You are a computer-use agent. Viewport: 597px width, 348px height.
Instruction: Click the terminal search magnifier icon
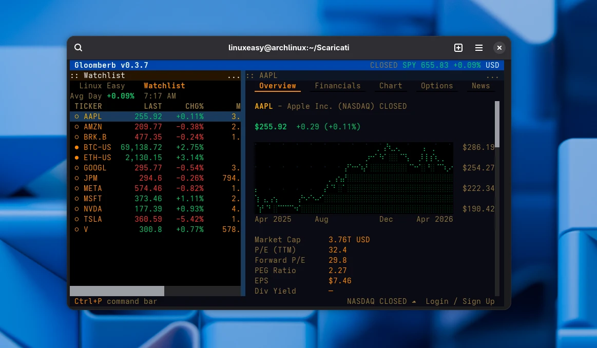click(x=79, y=48)
